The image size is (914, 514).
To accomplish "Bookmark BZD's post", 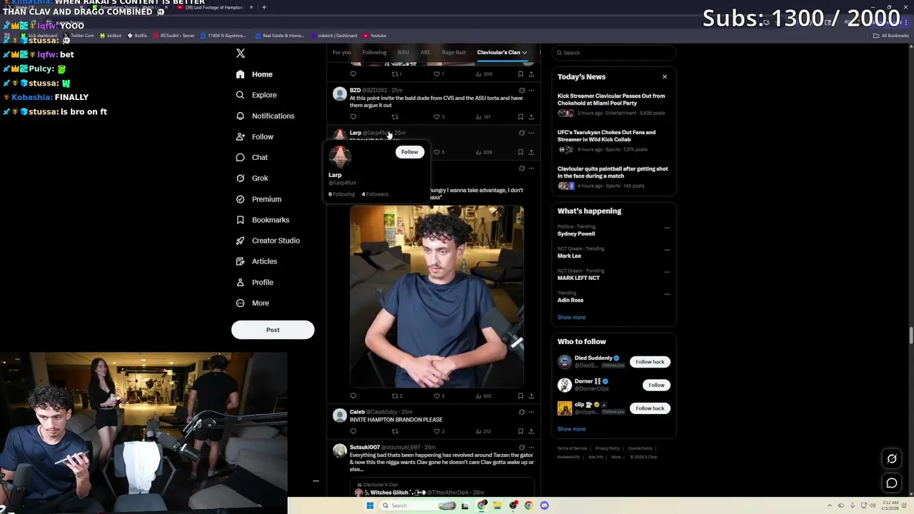I will click(x=521, y=116).
